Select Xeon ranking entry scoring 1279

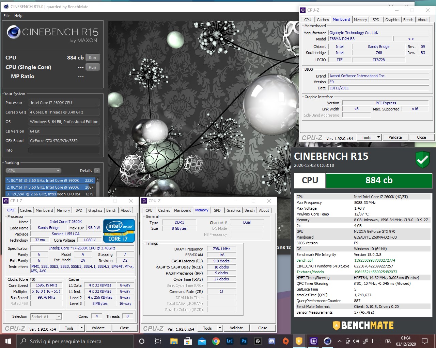pyautogui.click(x=50, y=194)
